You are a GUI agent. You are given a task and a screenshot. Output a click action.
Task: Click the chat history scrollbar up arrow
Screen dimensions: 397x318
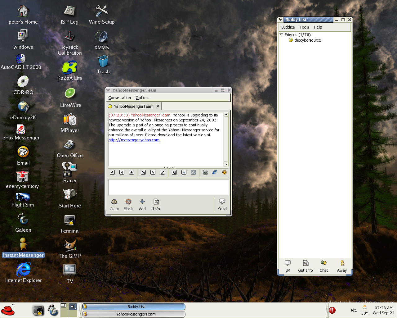pos(226,115)
